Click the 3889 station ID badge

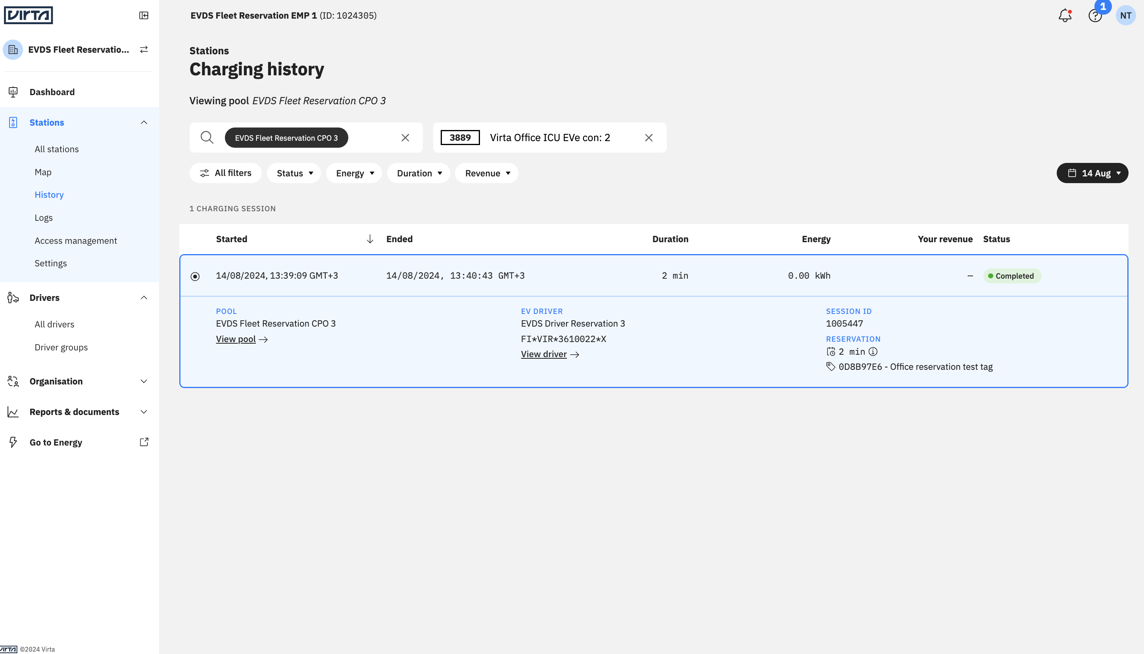(x=460, y=138)
